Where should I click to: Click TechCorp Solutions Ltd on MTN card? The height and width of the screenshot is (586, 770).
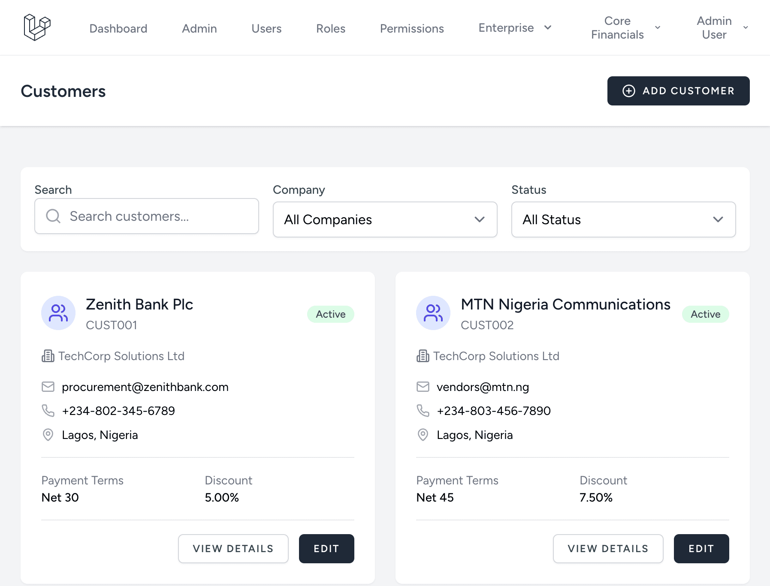[x=496, y=356]
